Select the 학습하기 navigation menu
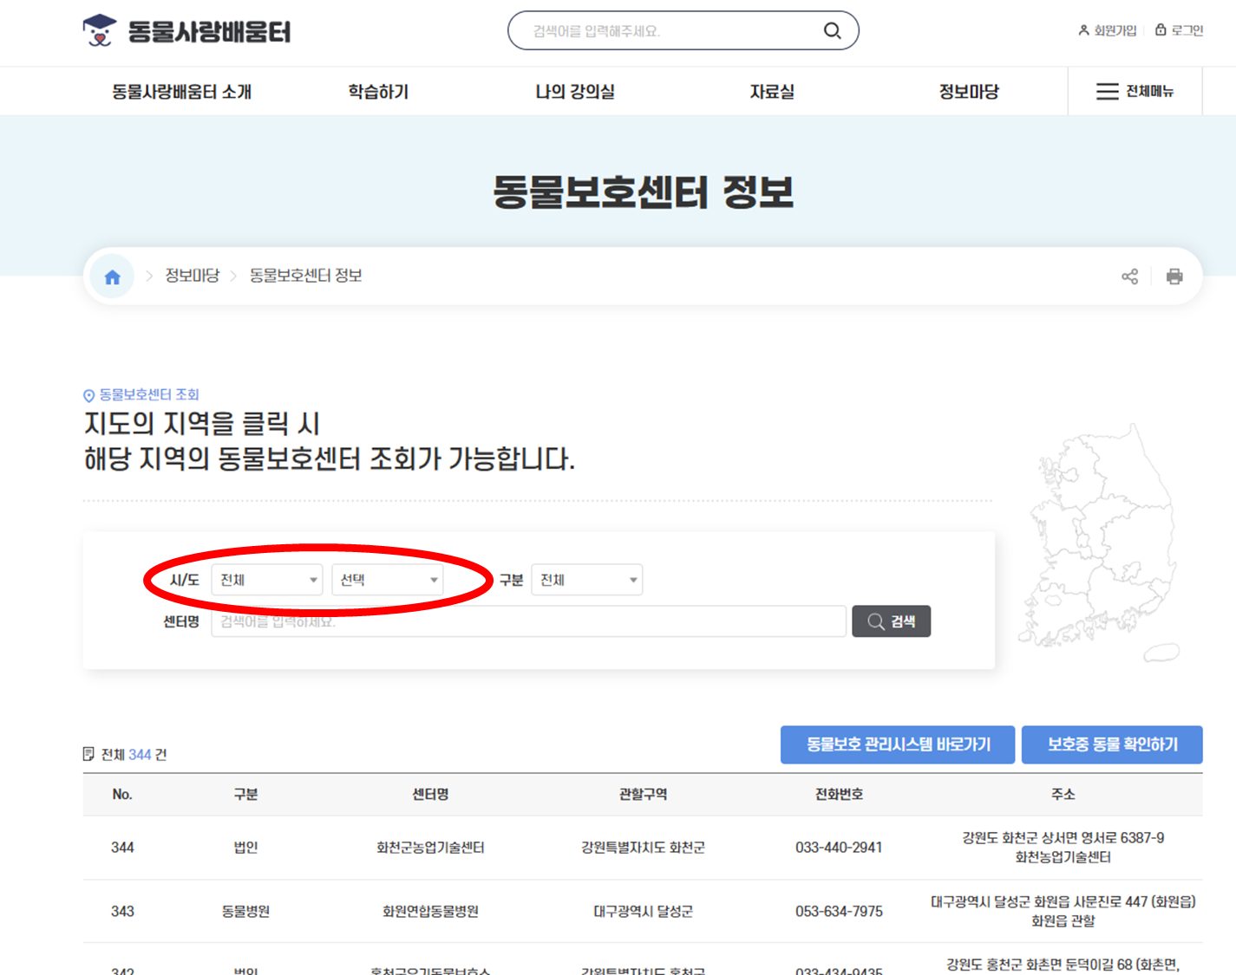Screen dimensions: 1236x975 (x=377, y=91)
